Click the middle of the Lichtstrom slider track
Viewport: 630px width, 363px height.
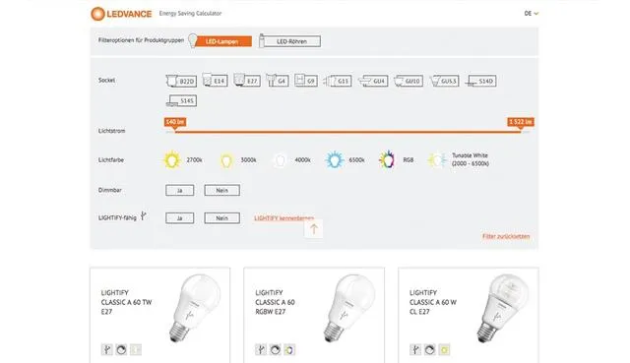(347, 131)
